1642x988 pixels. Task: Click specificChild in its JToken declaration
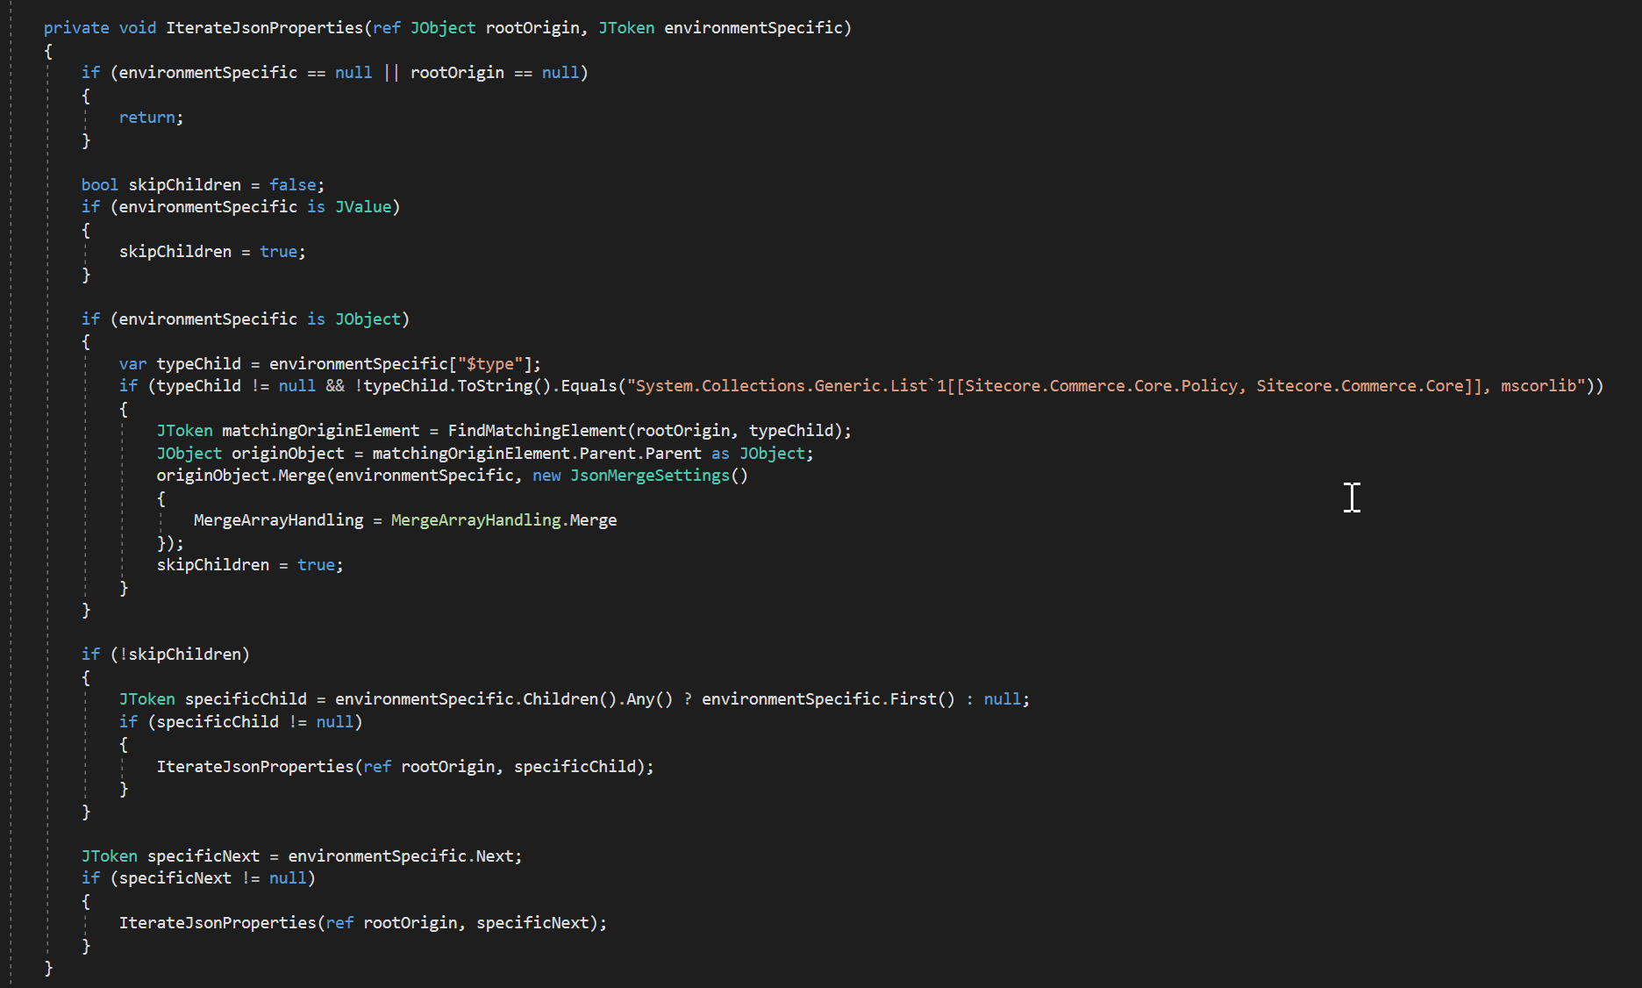tap(246, 699)
